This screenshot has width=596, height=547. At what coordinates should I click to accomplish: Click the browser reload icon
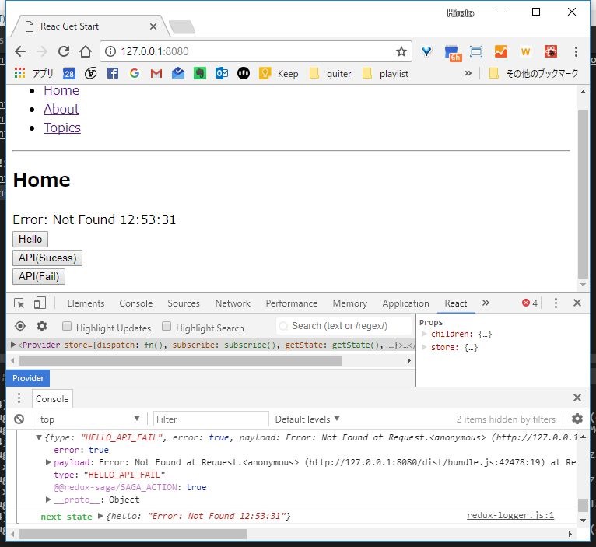[x=64, y=51]
